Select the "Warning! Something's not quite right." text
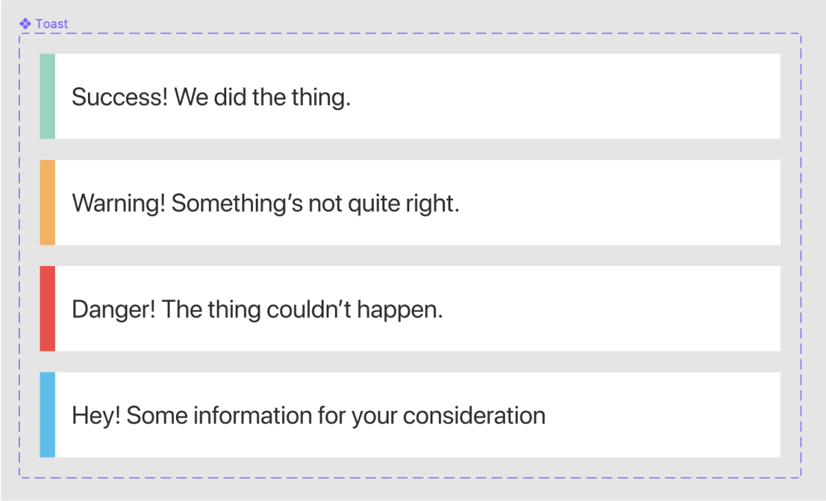This screenshot has height=501, width=826. click(265, 203)
